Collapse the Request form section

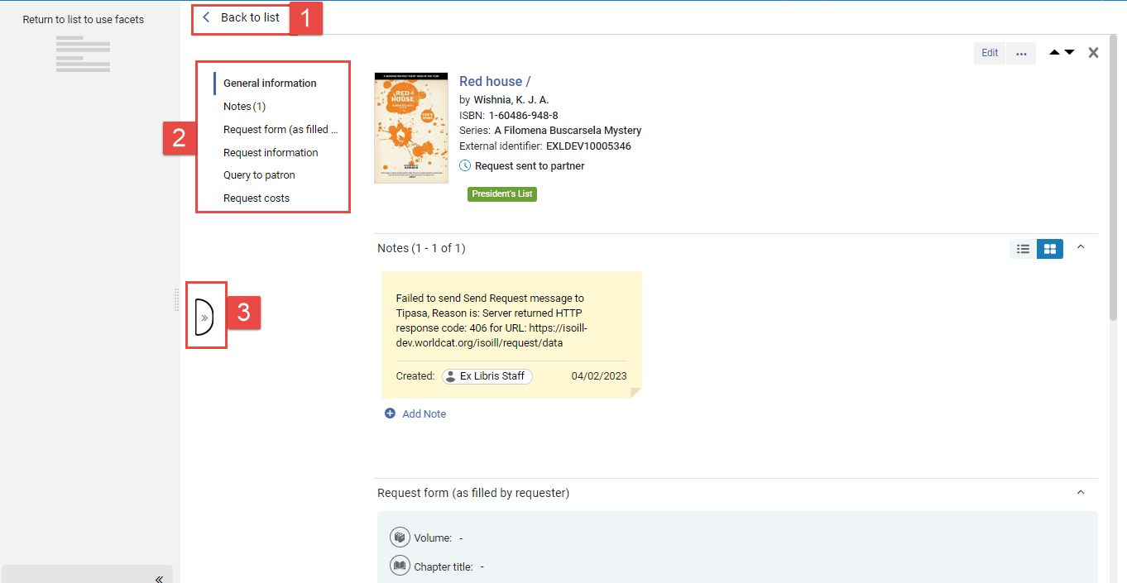[x=1080, y=492]
